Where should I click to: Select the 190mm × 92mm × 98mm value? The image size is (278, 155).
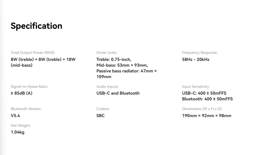tap(207, 116)
